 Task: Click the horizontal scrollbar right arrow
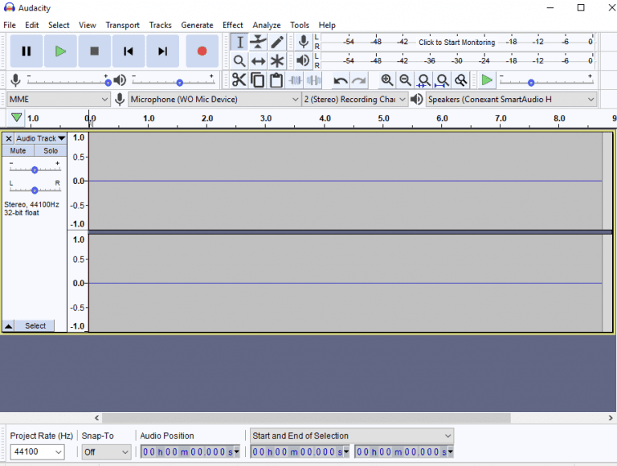611,418
